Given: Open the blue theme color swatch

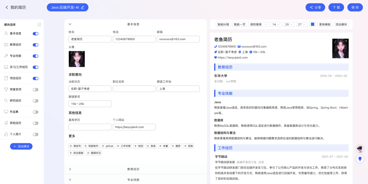Looking at the screenshot, I should pos(312,24).
